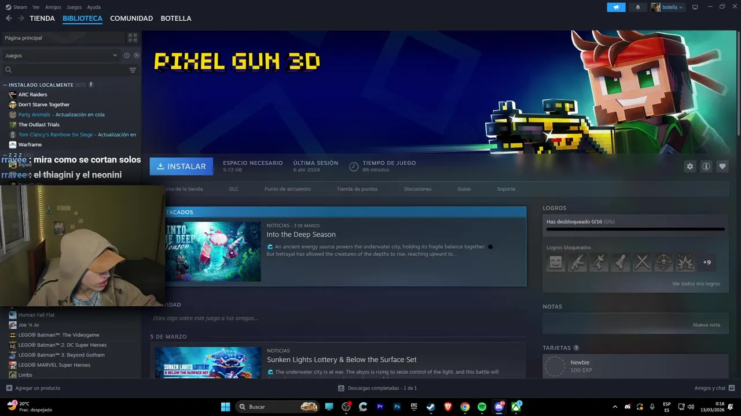Open Xbox app from taskbar

point(516,407)
